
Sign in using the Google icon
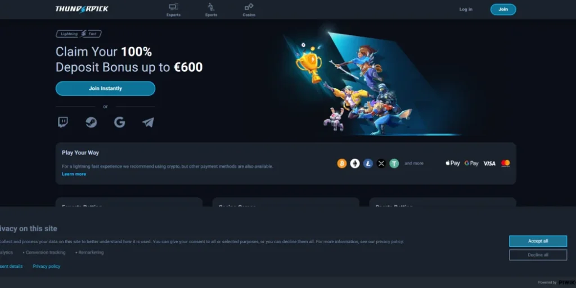pos(119,122)
